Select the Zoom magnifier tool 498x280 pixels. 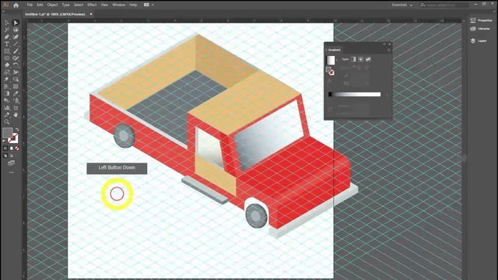tap(7, 122)
